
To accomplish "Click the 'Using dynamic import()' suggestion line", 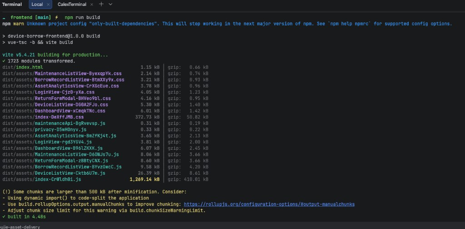I will 75,198.
